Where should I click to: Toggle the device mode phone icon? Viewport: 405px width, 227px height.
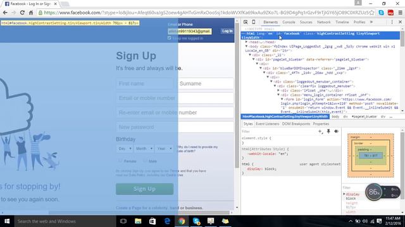click(254, 22)
